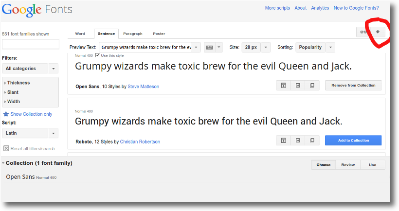
Task: Click the Open Sans sample sentence preview
Action: pyautogui.click(x=213, y=66)
